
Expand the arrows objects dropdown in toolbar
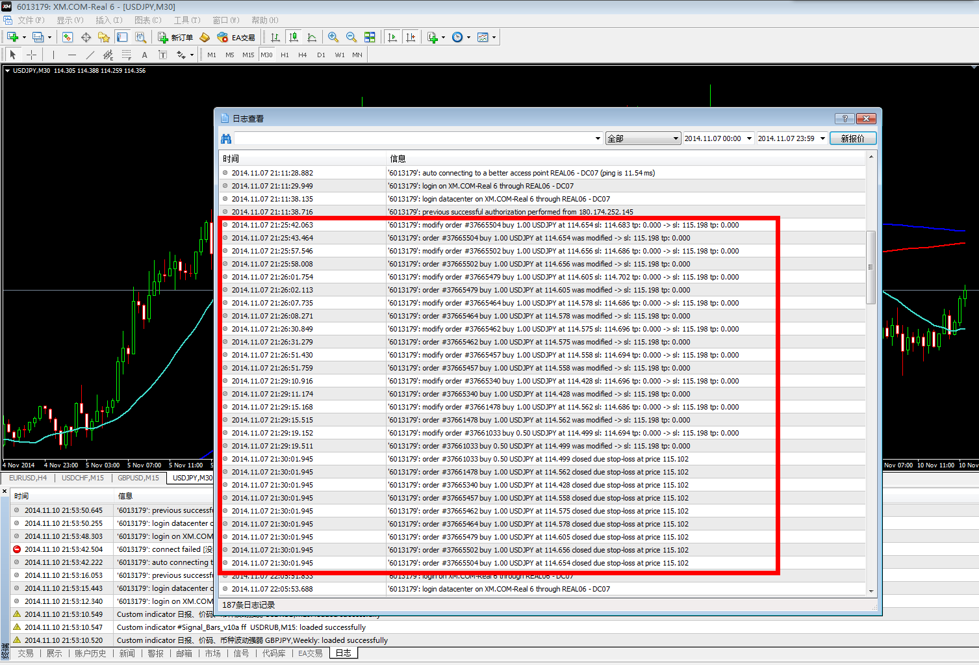click(x=192, y=55)
